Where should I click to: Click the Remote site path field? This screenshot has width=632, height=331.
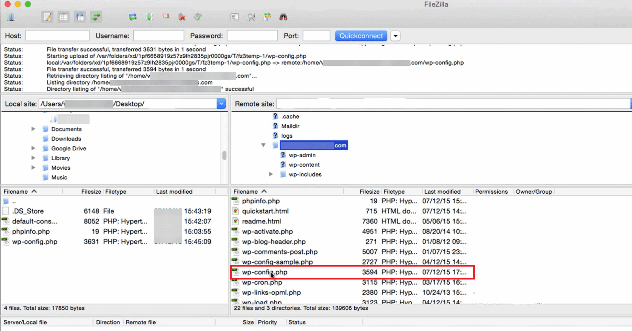[453, 104]
